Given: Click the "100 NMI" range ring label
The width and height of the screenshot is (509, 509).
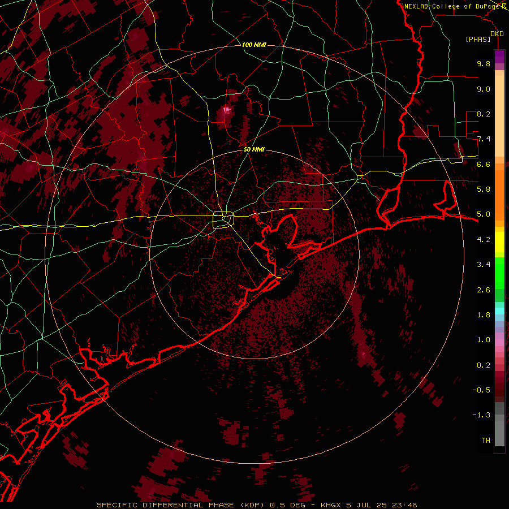Looking at the screenshot, I should [x=254, y=45].
